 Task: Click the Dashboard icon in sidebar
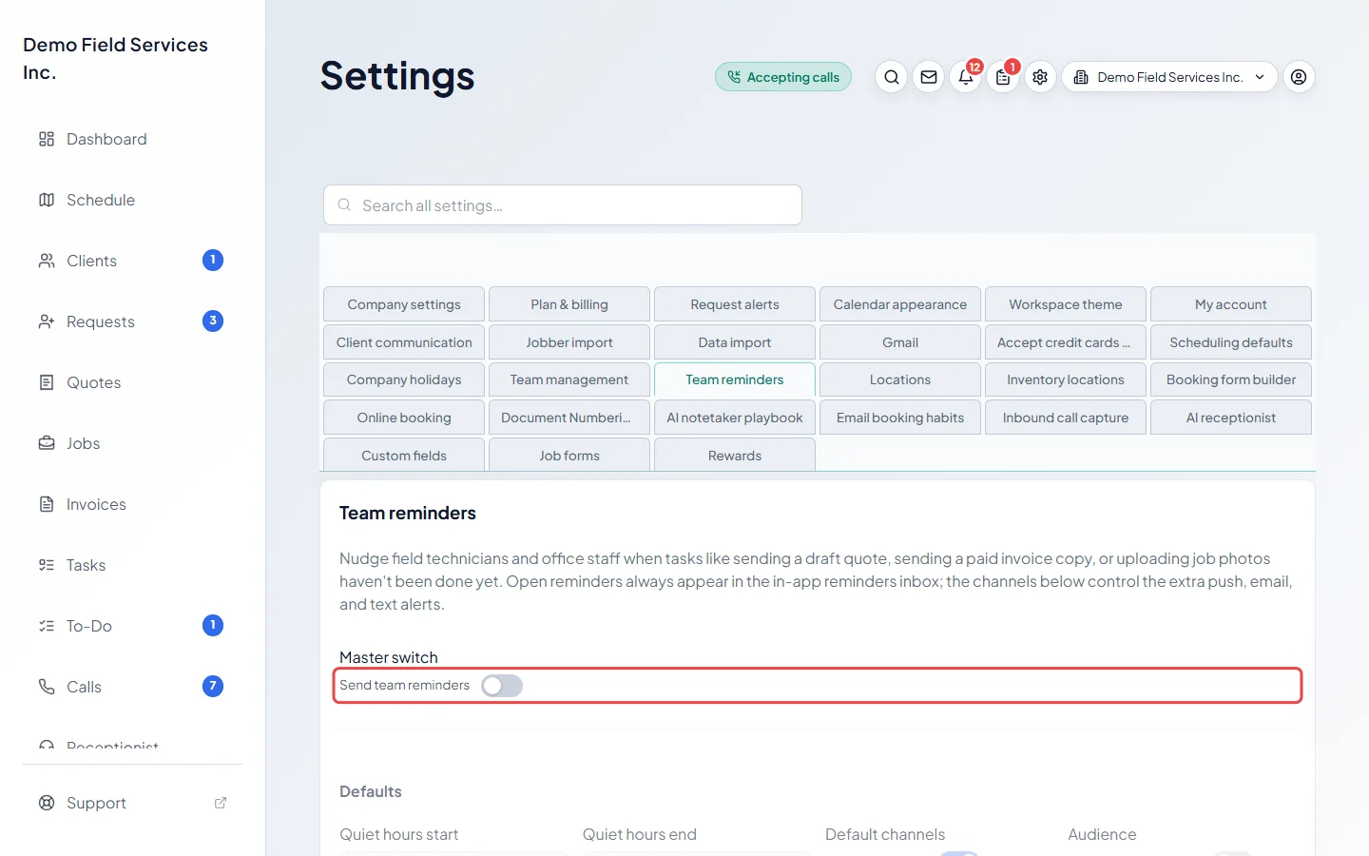[x=47, y=139]
